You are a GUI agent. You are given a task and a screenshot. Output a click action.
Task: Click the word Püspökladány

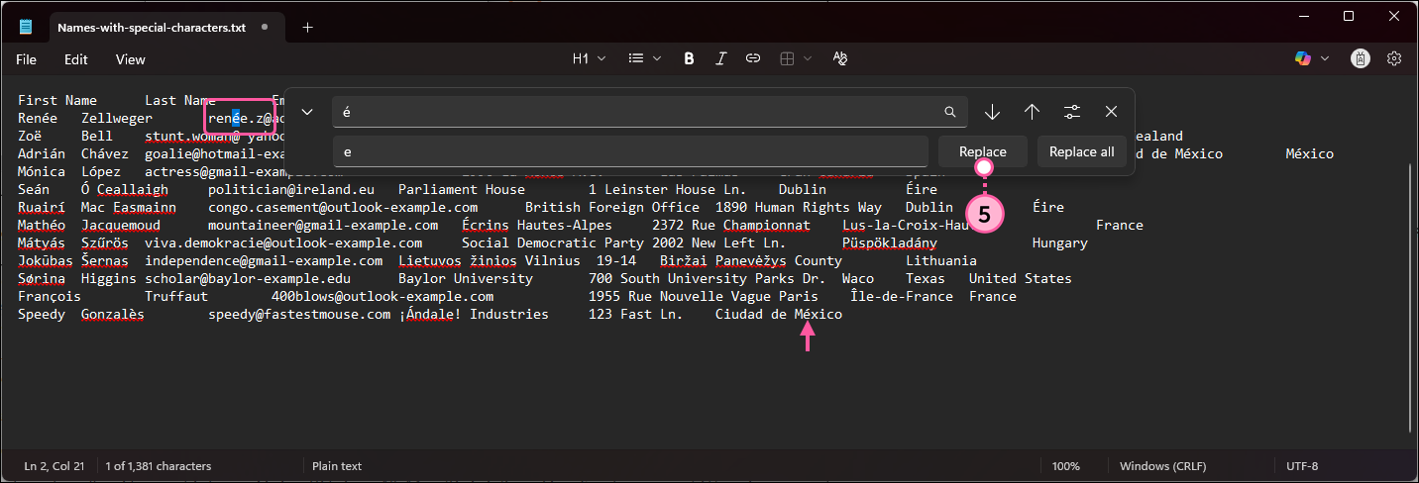[890, 242]
